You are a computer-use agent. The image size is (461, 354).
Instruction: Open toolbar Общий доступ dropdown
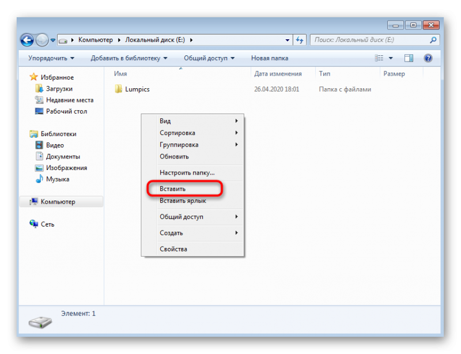pos(209,58)
